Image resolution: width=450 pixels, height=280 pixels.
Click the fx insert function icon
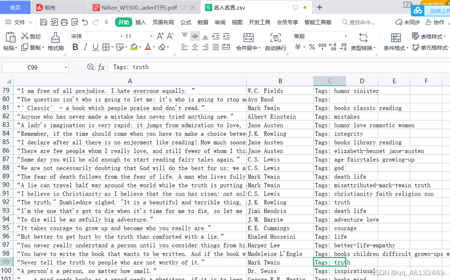[x=101, y=67]
